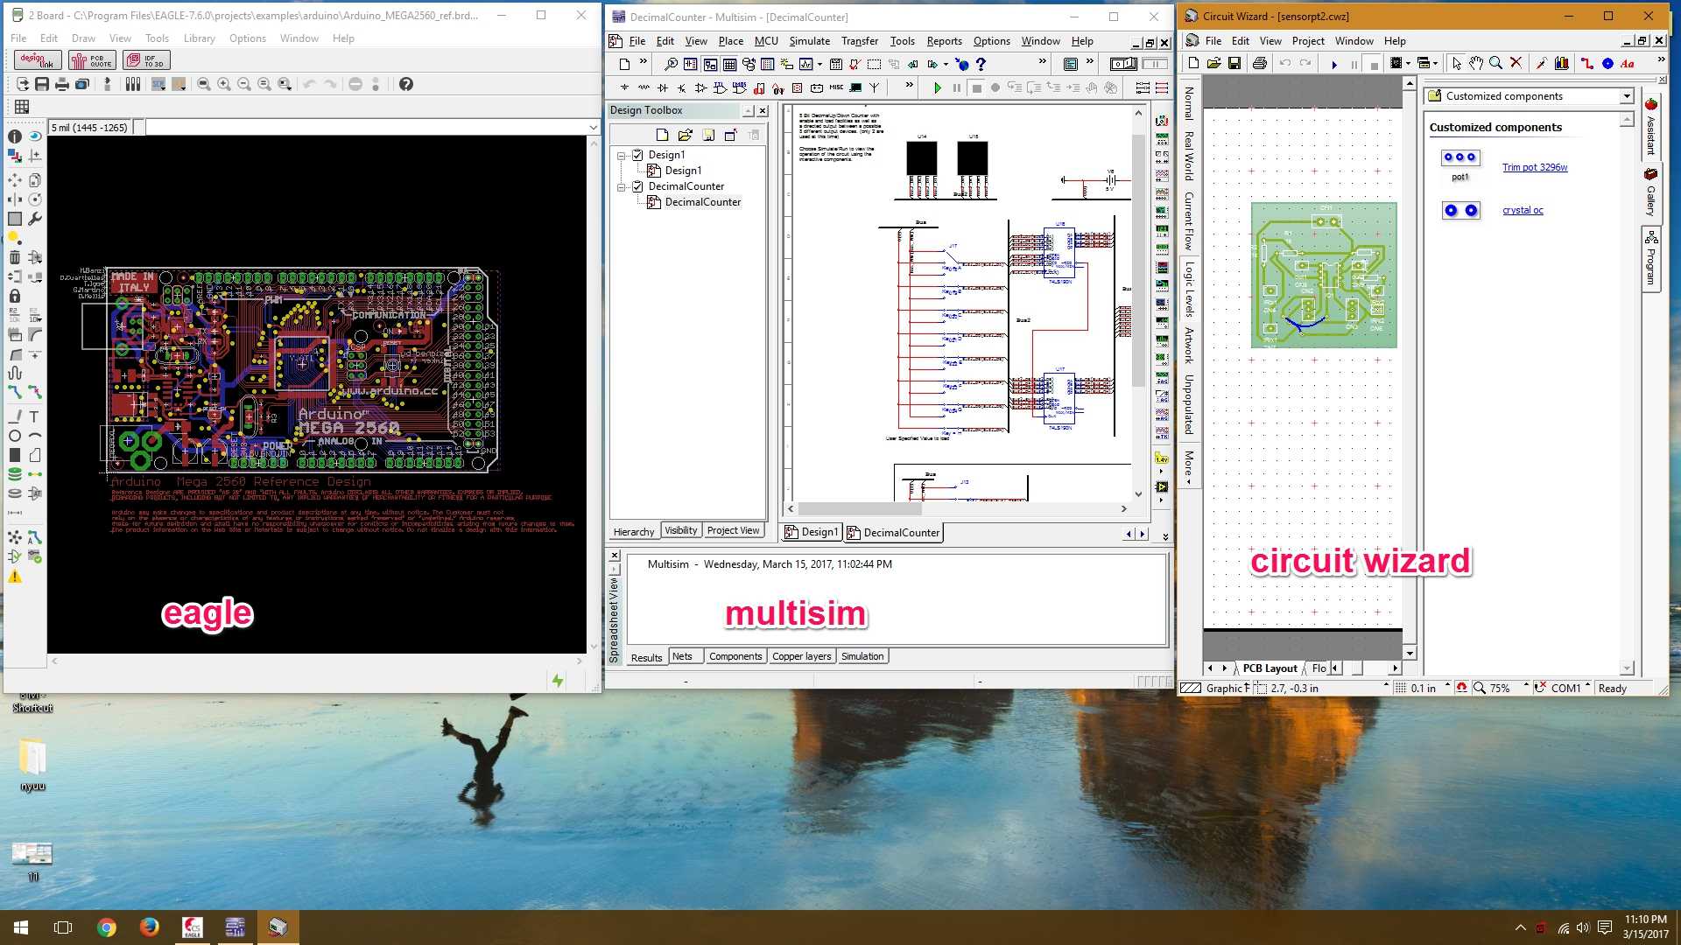
Task: Open the Simulate menu in Multisim
Action: point(809,41)
